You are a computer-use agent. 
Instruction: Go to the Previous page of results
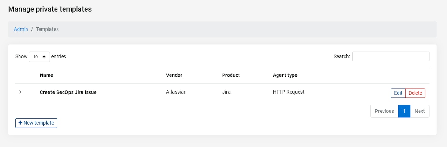click(384, 111)
